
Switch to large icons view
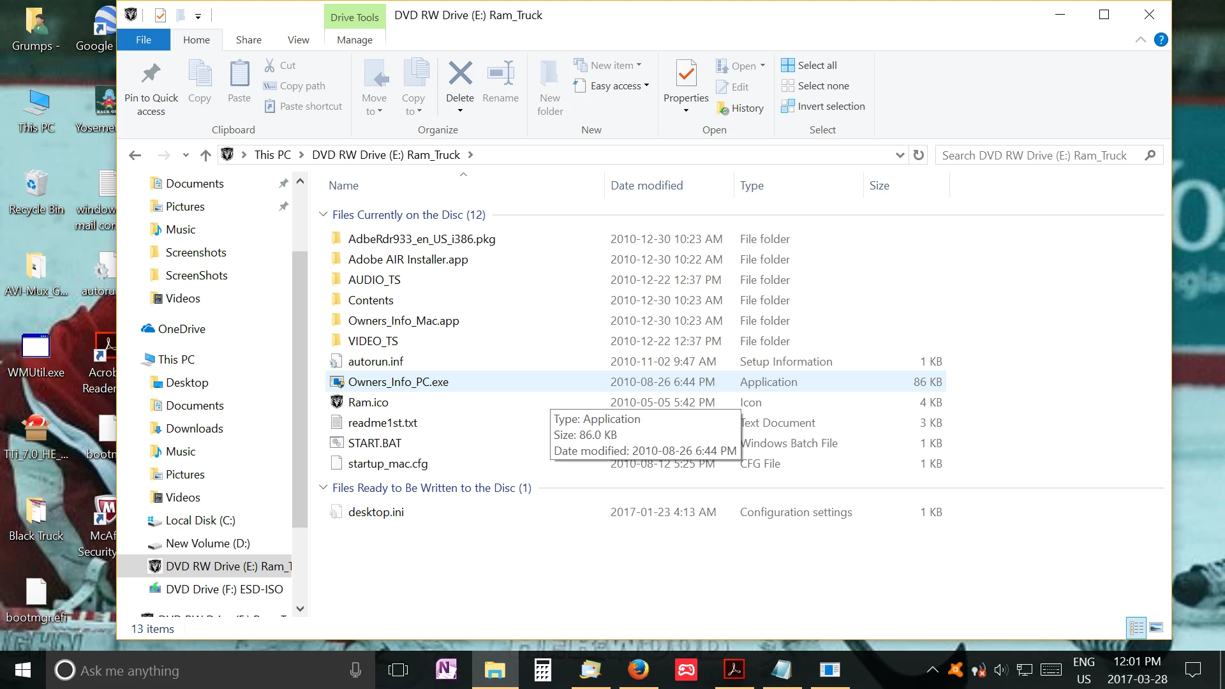1156,628
